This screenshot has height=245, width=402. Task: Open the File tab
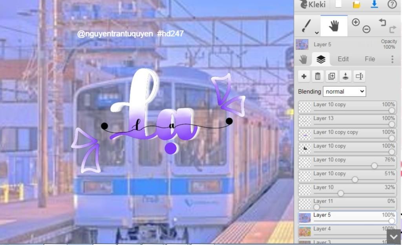point(370,59)
